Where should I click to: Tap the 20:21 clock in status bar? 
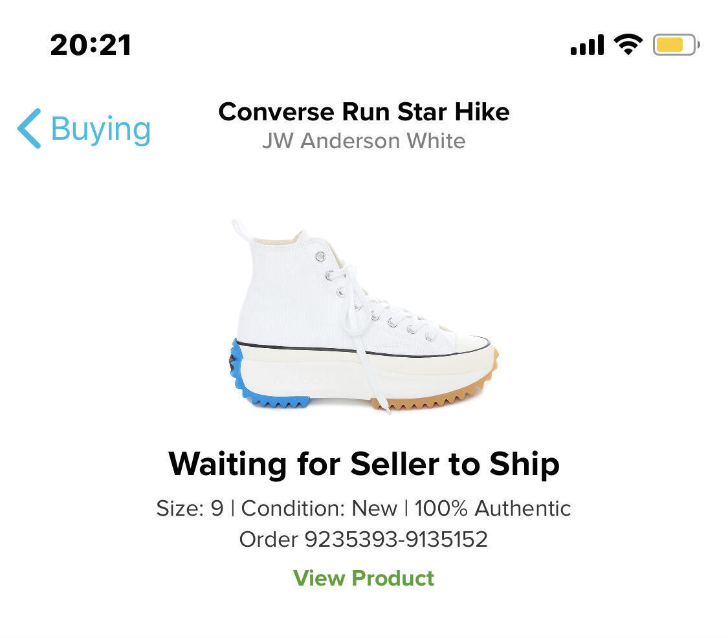click(x=91, y=45)
